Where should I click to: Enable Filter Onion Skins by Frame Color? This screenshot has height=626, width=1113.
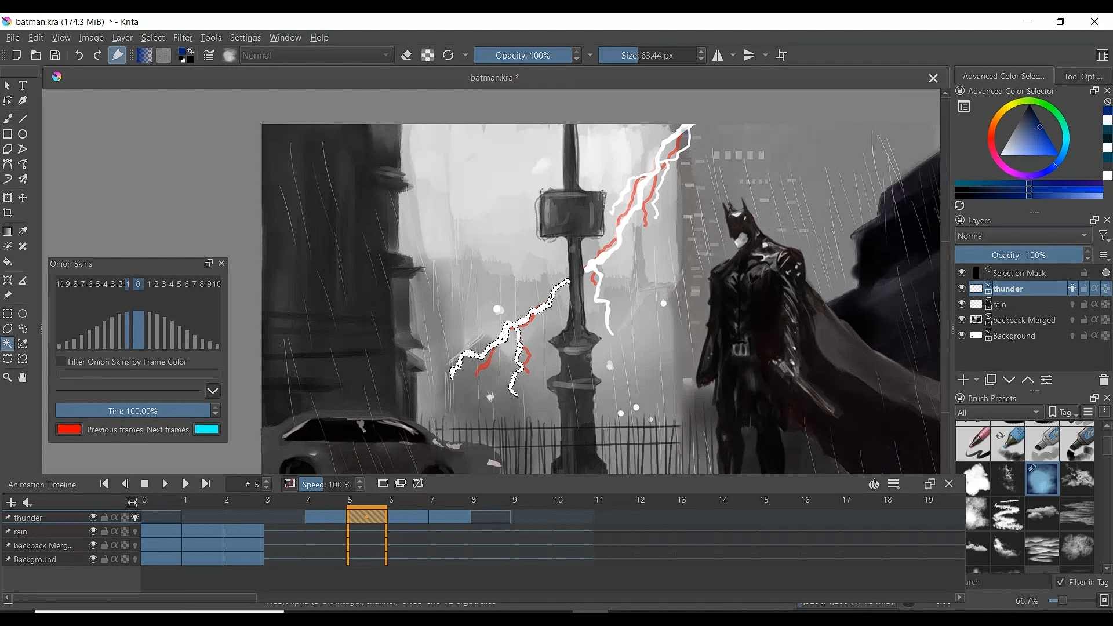point(61,362)
